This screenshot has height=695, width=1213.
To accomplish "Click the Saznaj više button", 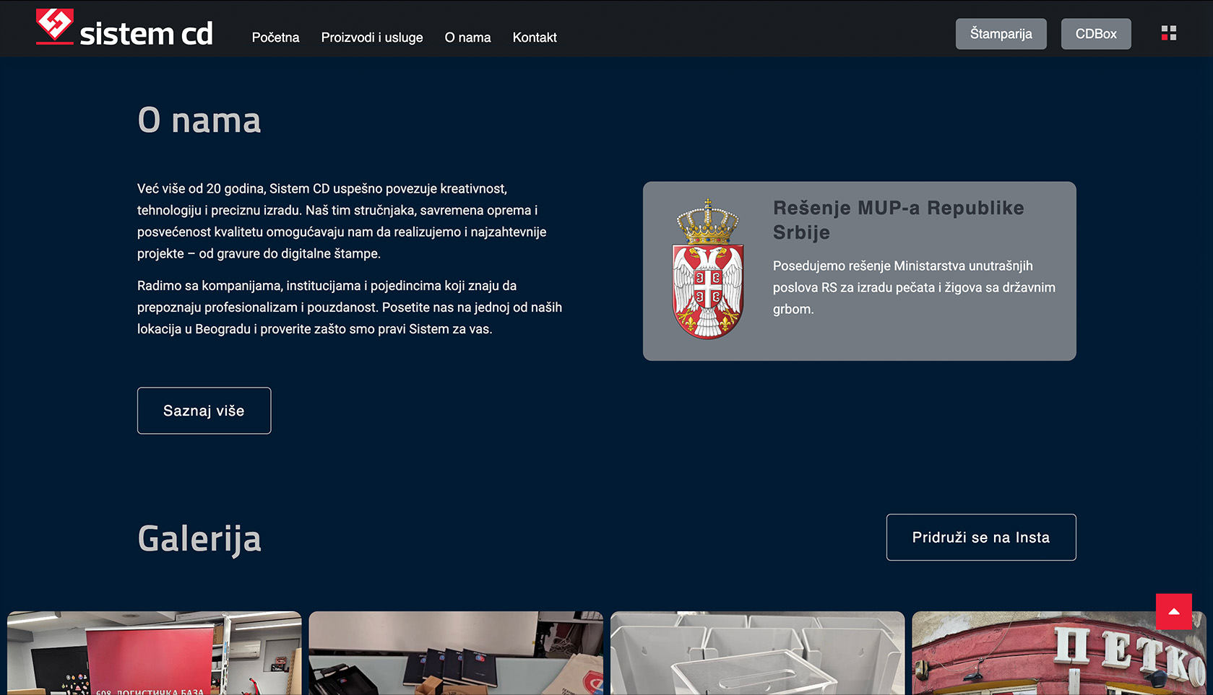I will click(x=204, y=411).
